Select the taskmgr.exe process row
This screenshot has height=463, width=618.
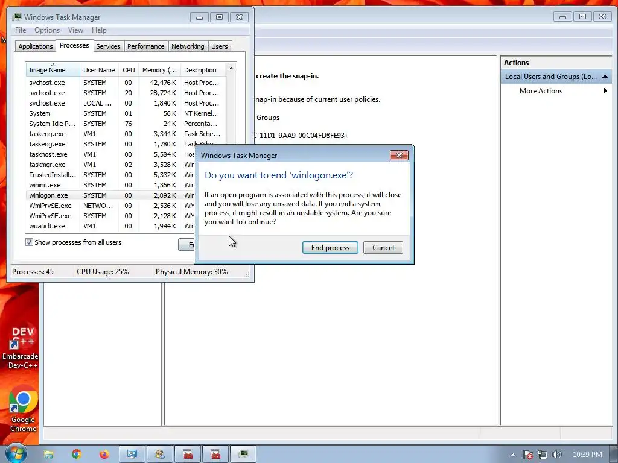110,165
